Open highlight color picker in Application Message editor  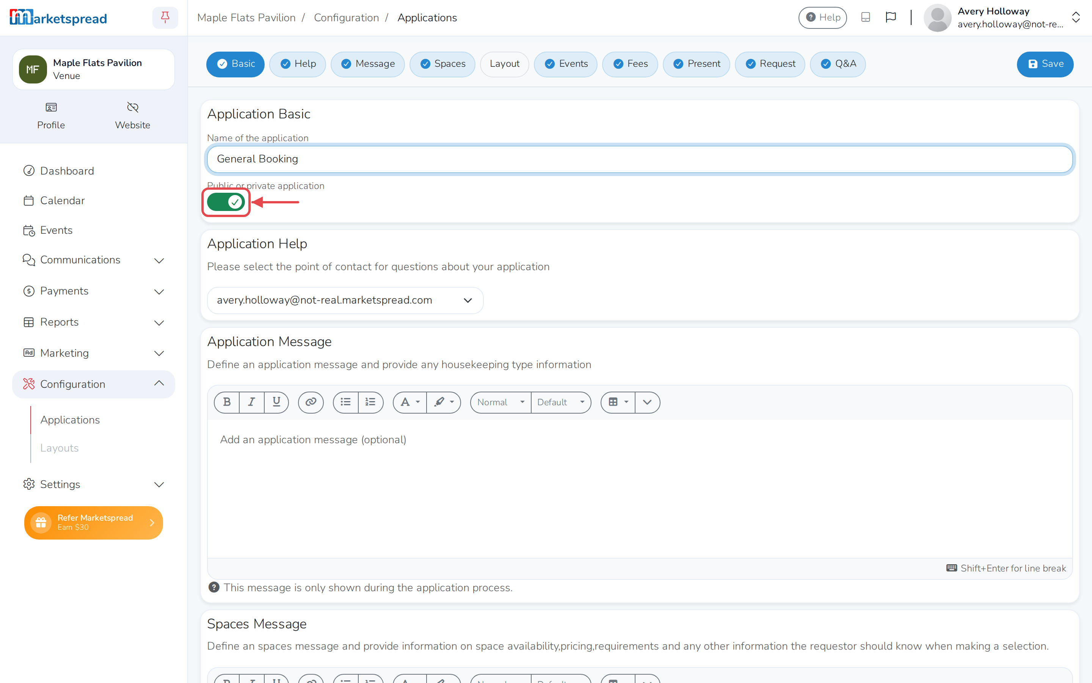pos(444,402)
